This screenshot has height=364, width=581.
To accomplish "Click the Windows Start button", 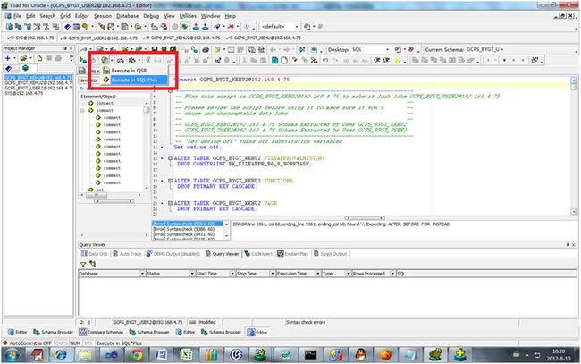I will pos(11,355).
